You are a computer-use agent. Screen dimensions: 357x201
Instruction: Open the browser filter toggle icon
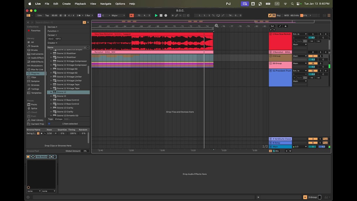84,22
